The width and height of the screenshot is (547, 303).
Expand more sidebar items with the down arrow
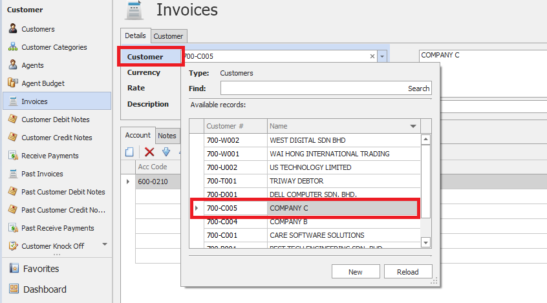pos(105,244)
